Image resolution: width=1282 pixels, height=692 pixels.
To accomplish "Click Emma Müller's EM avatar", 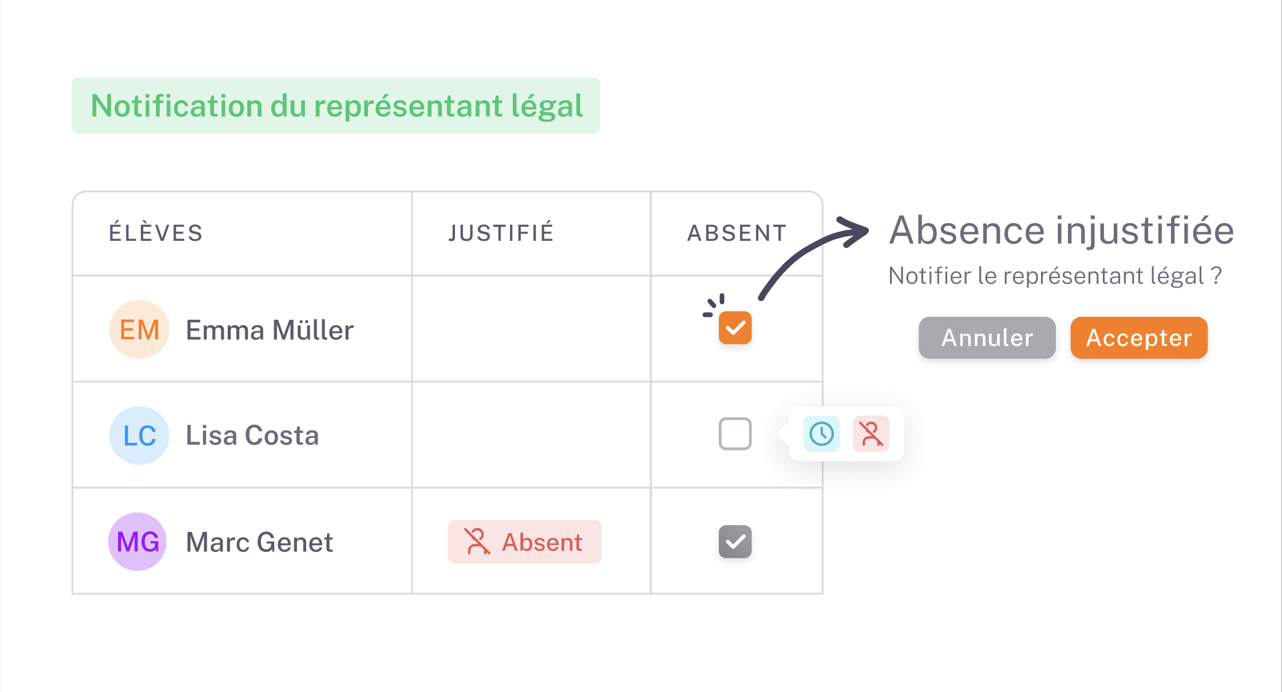I will coord(139,330).
